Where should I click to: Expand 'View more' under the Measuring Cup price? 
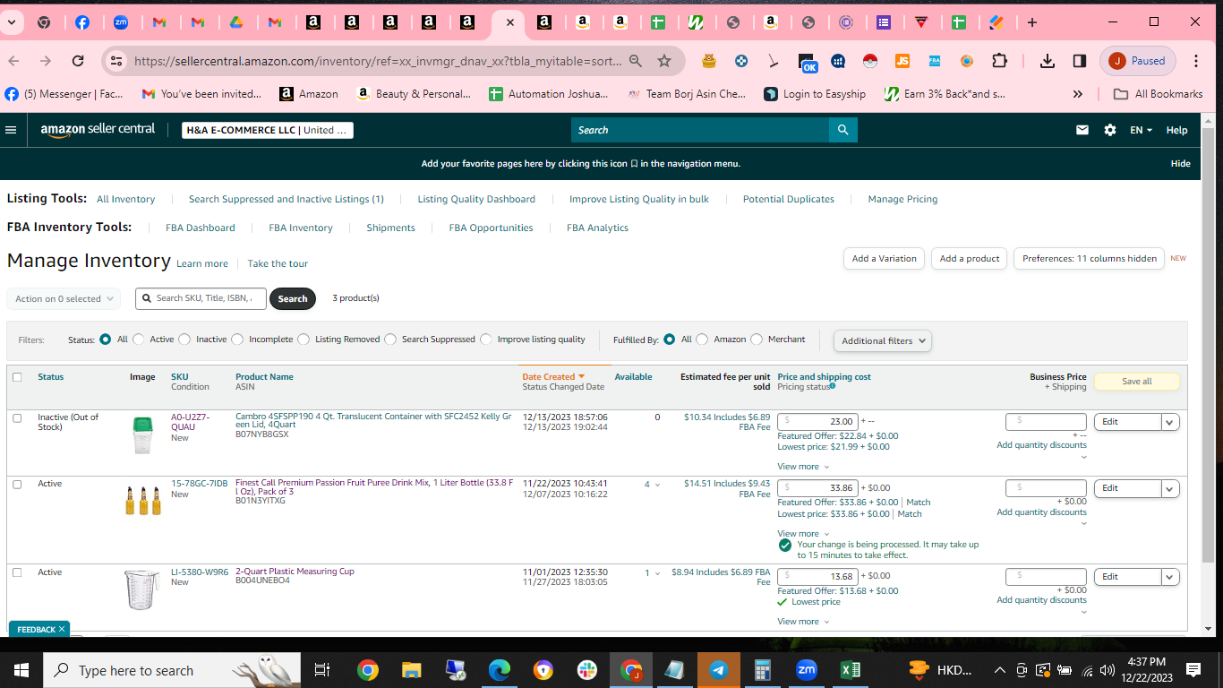click(803, 622)
